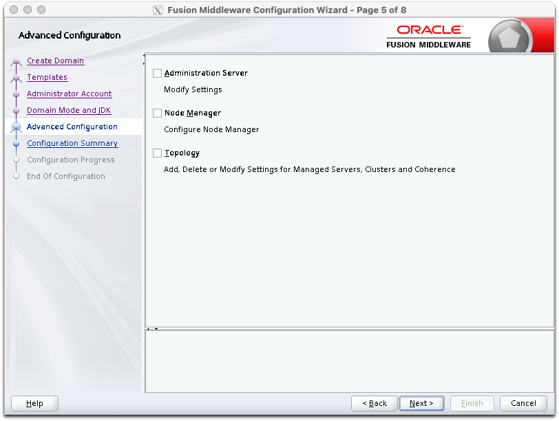Click the 'Modify Settings' description
Viewport: 559px width, 421px height.
click(x=193, y=89)
